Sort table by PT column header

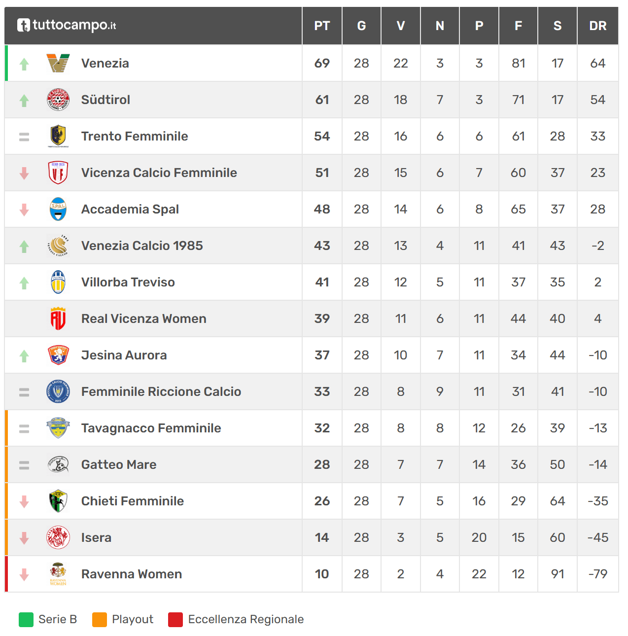322,26
